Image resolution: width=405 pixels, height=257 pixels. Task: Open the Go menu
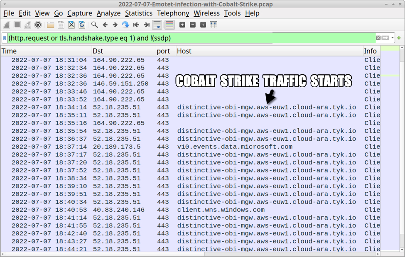tap(59, 13)
